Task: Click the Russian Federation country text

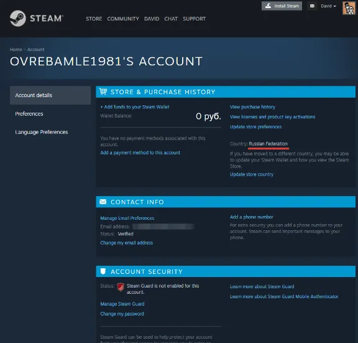Action: (268, 144)
